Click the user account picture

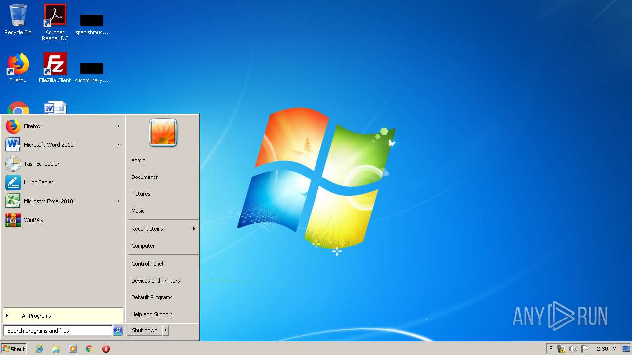[163, 133]
